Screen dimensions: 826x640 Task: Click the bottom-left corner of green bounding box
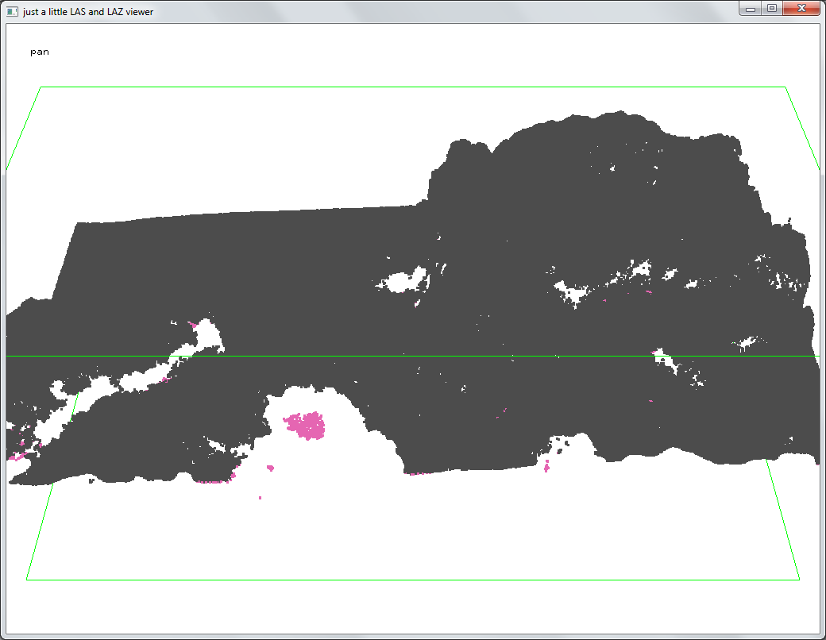click(27, 579)
